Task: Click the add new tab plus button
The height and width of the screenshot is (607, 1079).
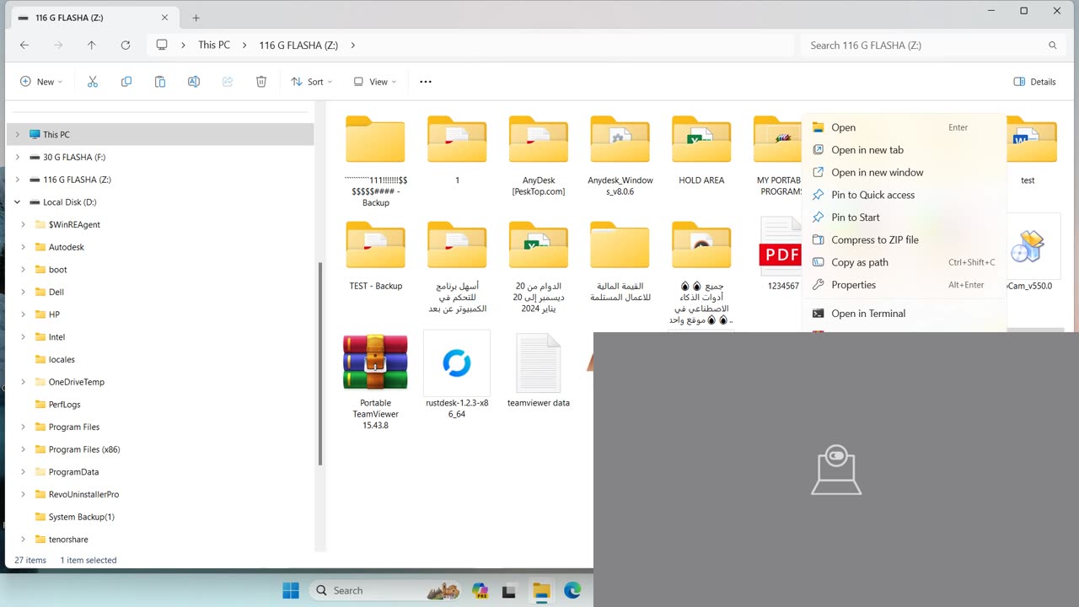Action: point(196,18)
